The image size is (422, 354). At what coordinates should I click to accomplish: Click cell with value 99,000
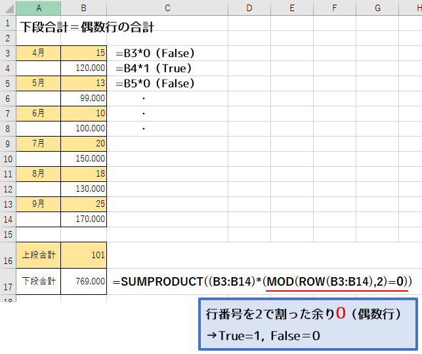click(x=84, y=99)
